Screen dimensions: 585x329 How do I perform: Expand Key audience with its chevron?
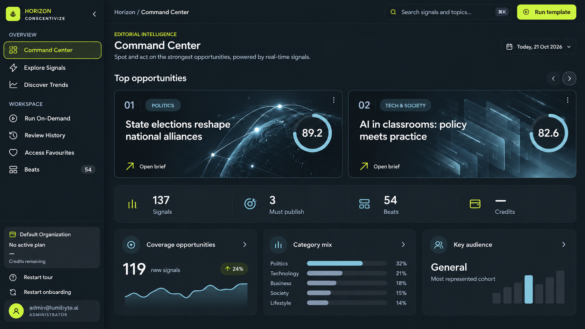pos(564,245)
